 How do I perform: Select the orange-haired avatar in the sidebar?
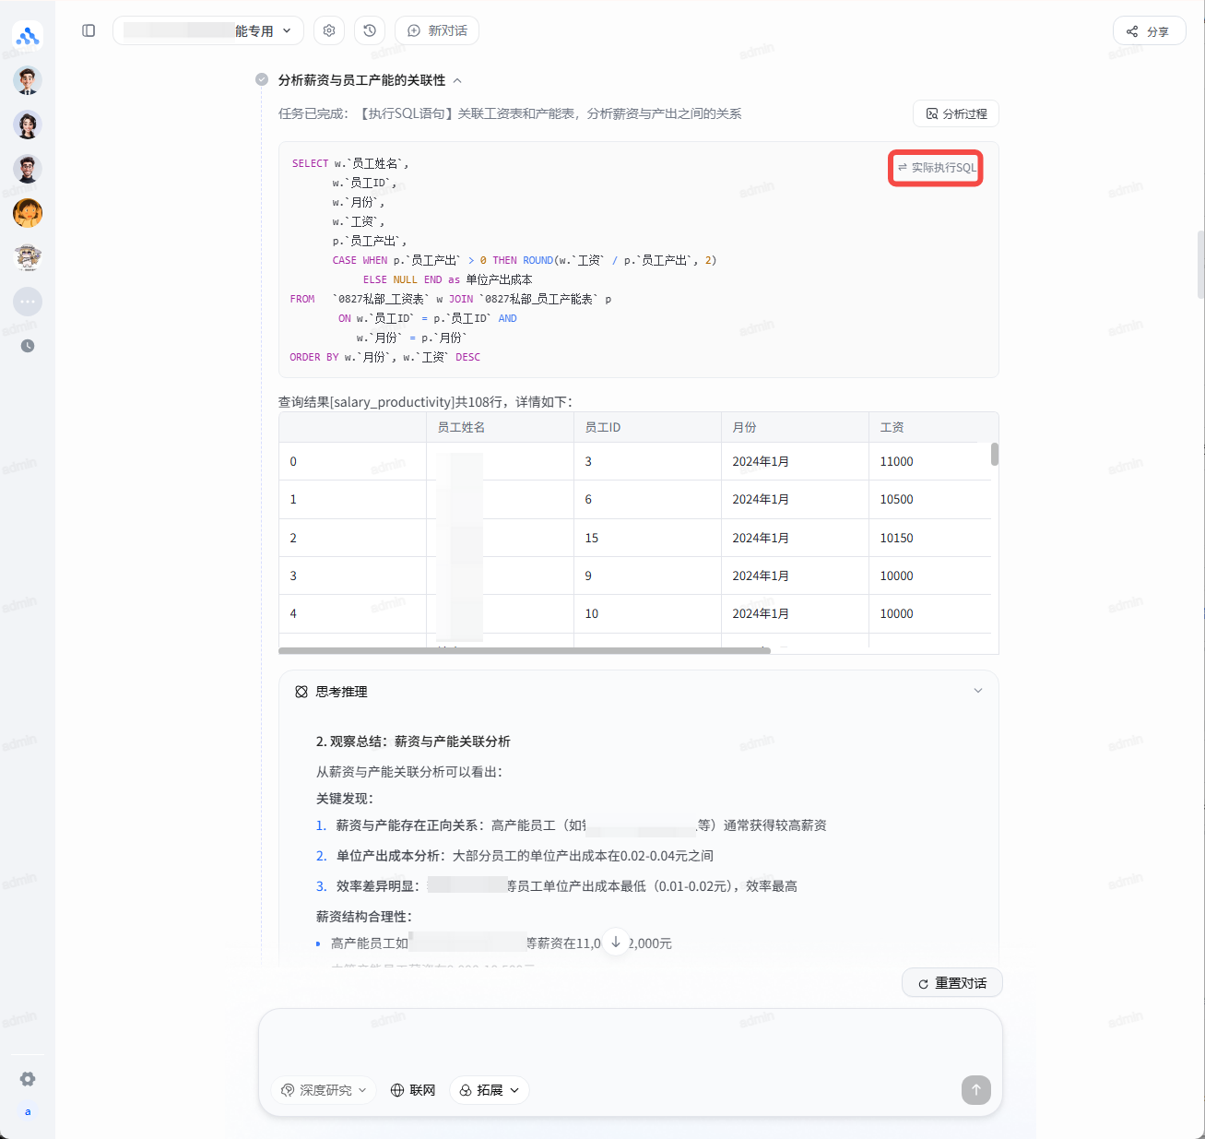28,213
